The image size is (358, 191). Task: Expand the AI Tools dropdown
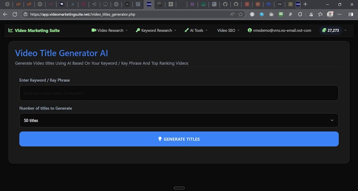coord(196,31)
